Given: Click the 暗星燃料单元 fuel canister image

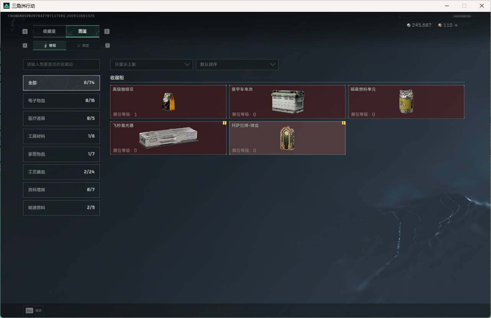Looking at the screenshot, I should pos(406,102).
